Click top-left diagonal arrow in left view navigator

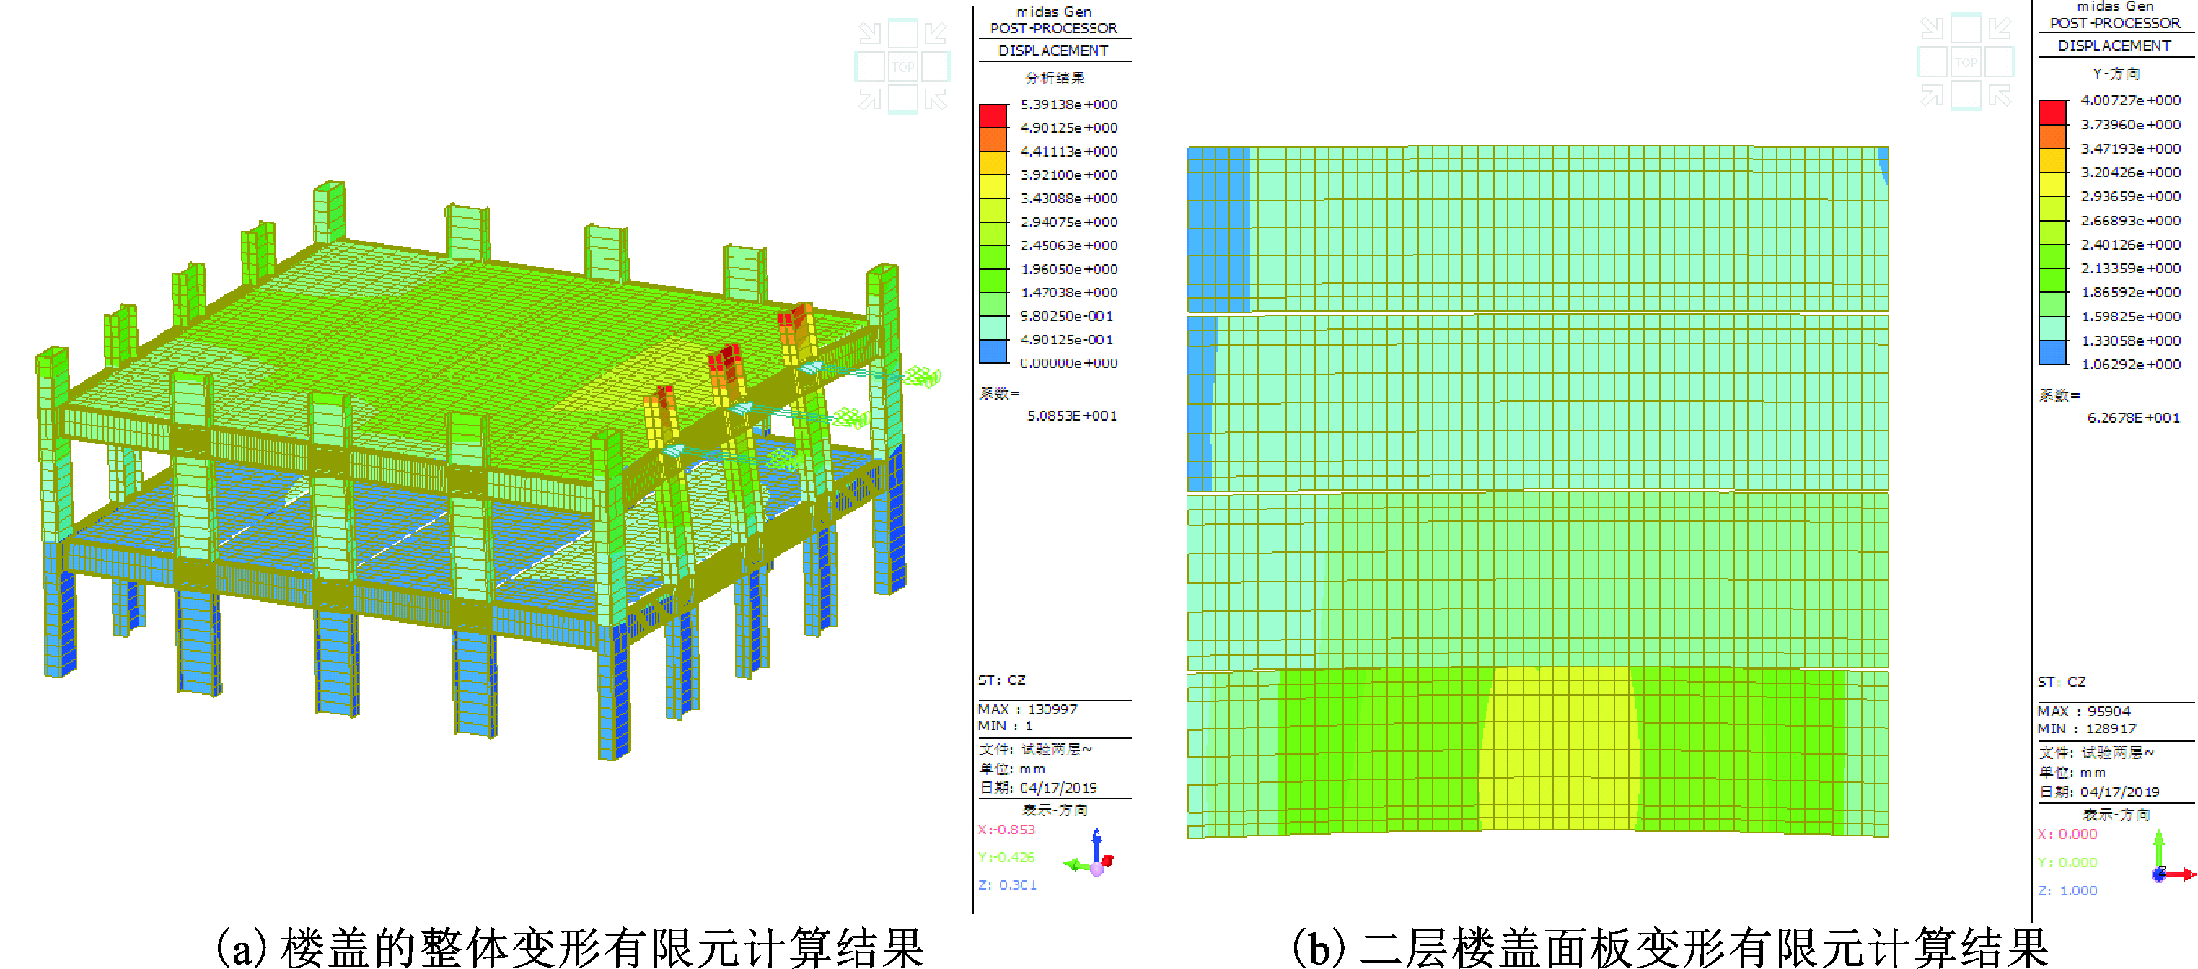click(x=869, y=33)
